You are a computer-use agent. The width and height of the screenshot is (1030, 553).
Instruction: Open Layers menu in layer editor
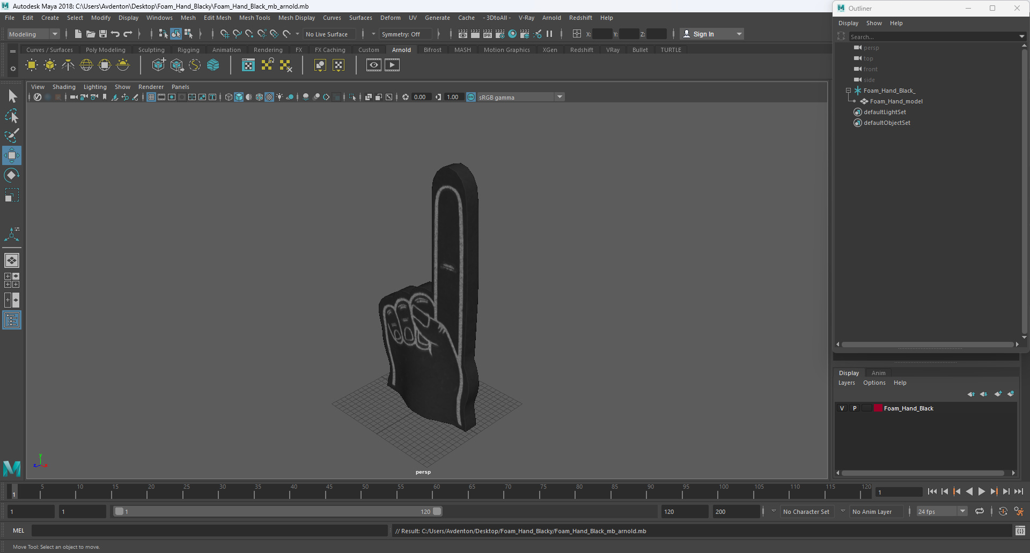847,383
